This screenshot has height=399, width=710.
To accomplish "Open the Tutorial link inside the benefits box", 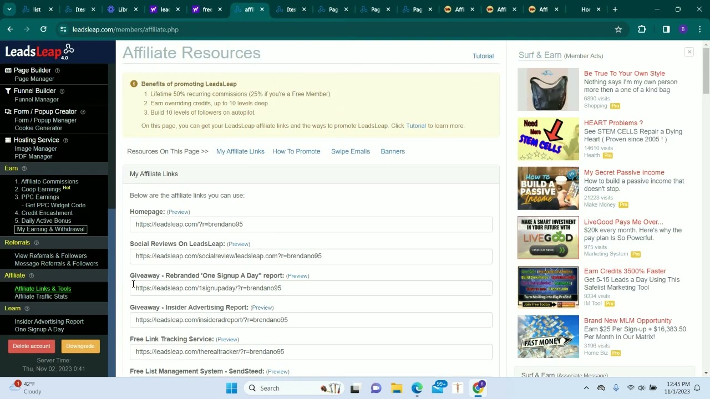I will 416,126.
